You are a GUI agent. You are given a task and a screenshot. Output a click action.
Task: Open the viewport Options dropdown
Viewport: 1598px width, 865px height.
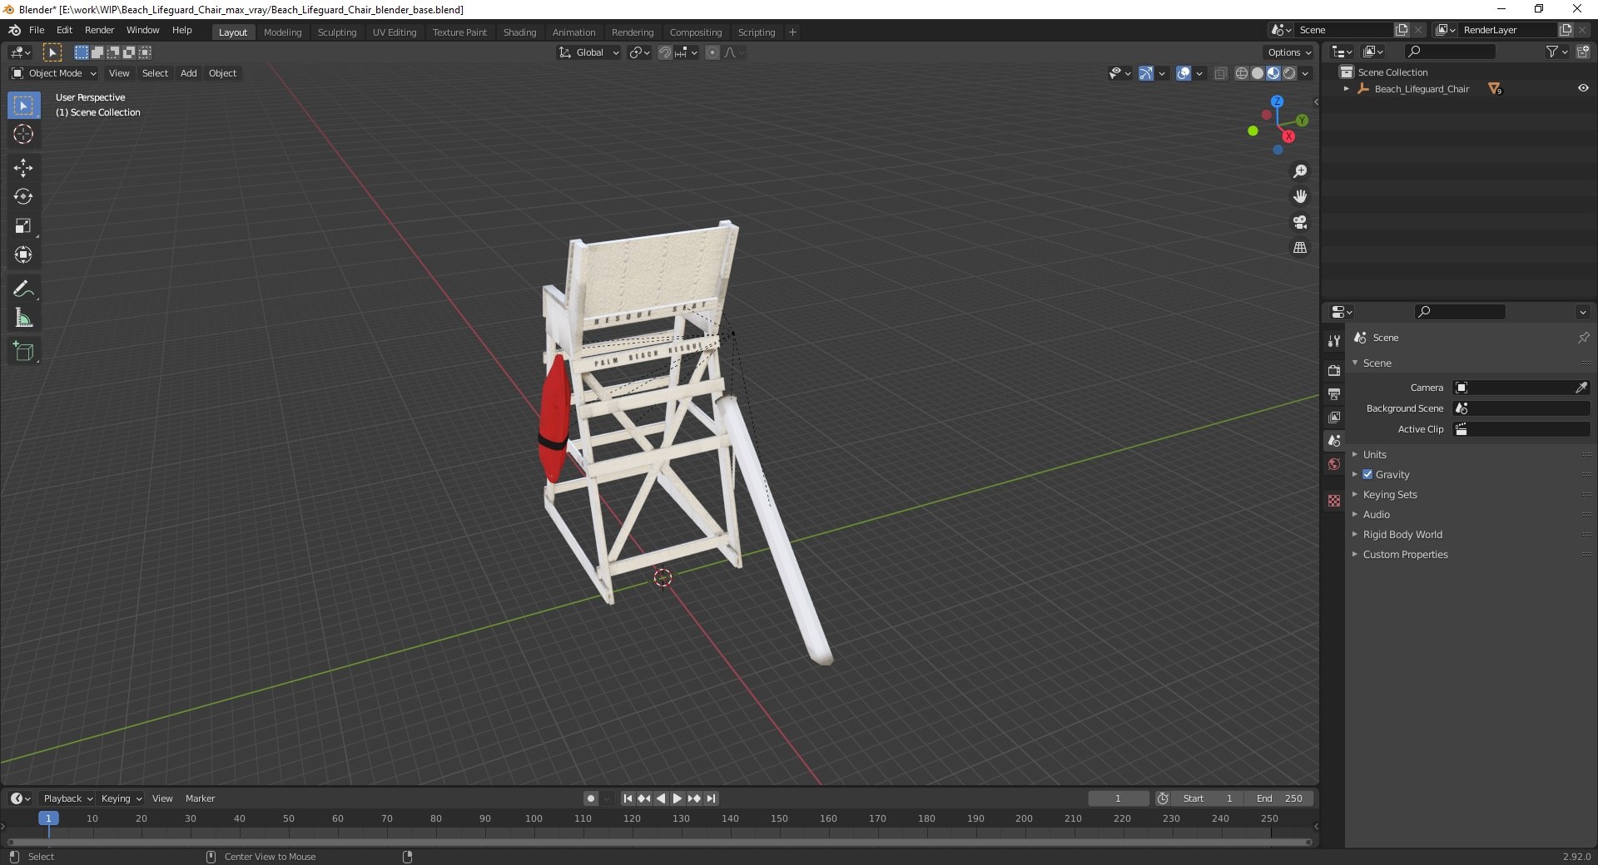tap(1289, 52)
